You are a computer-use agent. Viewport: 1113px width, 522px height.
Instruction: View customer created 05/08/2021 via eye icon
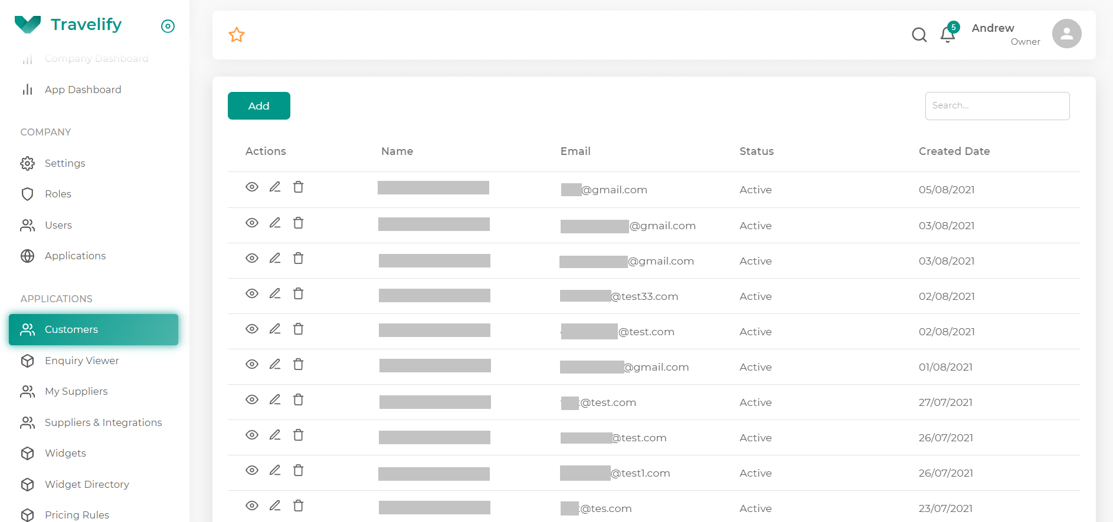tap(252, 187)
